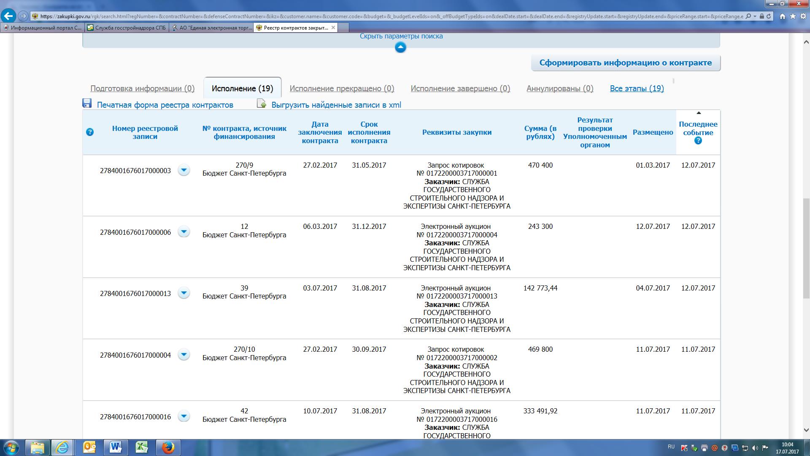The width and height of the screenshot is (810, 456).
Task: Expand record 2784001676017000013 dropdown arrow
Action: pyautogui.click(x=184, y=293)
